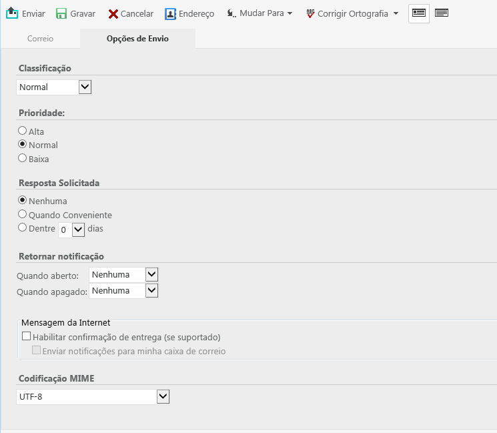Click the Corrigir Ortografia spellcheck icon
This screenshot has width=497, height=433.
tap(310, 13)
